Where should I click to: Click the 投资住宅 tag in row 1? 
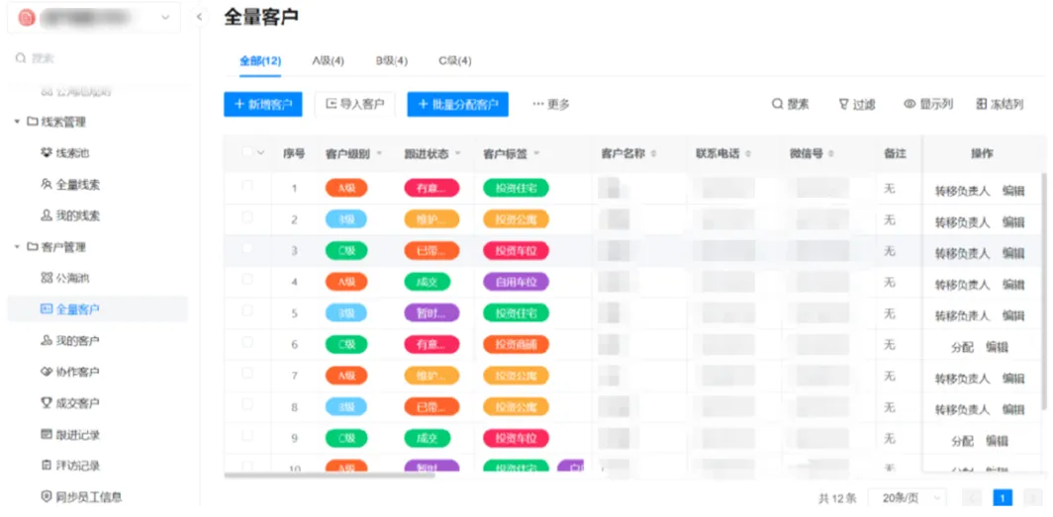[516, 188]
